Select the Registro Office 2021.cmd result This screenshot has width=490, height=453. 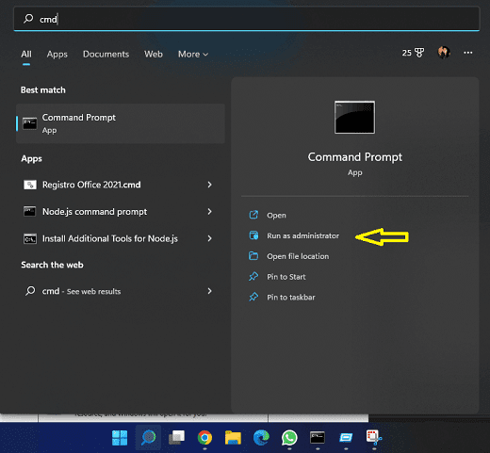tap(121, 185)
